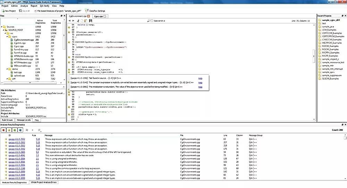The width and height of the screenshot is (347, 188).
Task: Open qacpp-4.1.0-4041 diagnostic ID link
Action: [17, 155]
